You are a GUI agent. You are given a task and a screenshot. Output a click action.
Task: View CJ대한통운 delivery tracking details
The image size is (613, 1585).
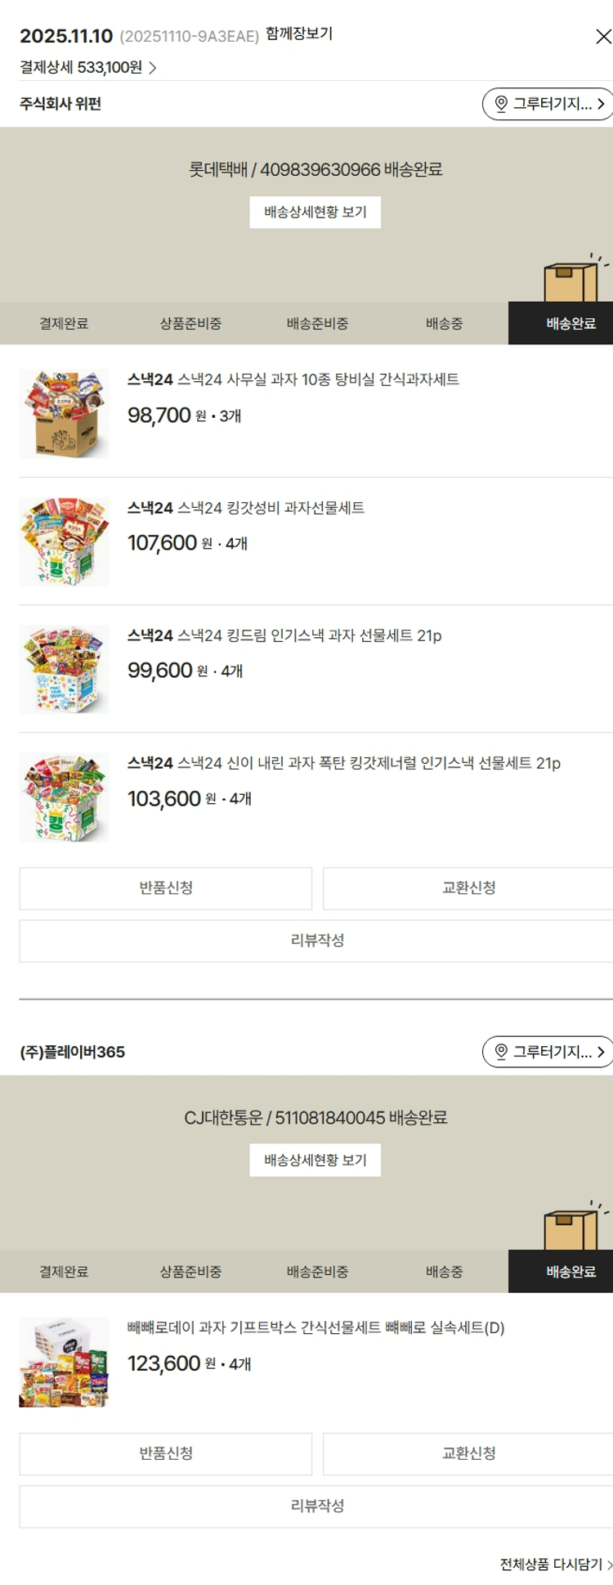tap(315, 1161)
